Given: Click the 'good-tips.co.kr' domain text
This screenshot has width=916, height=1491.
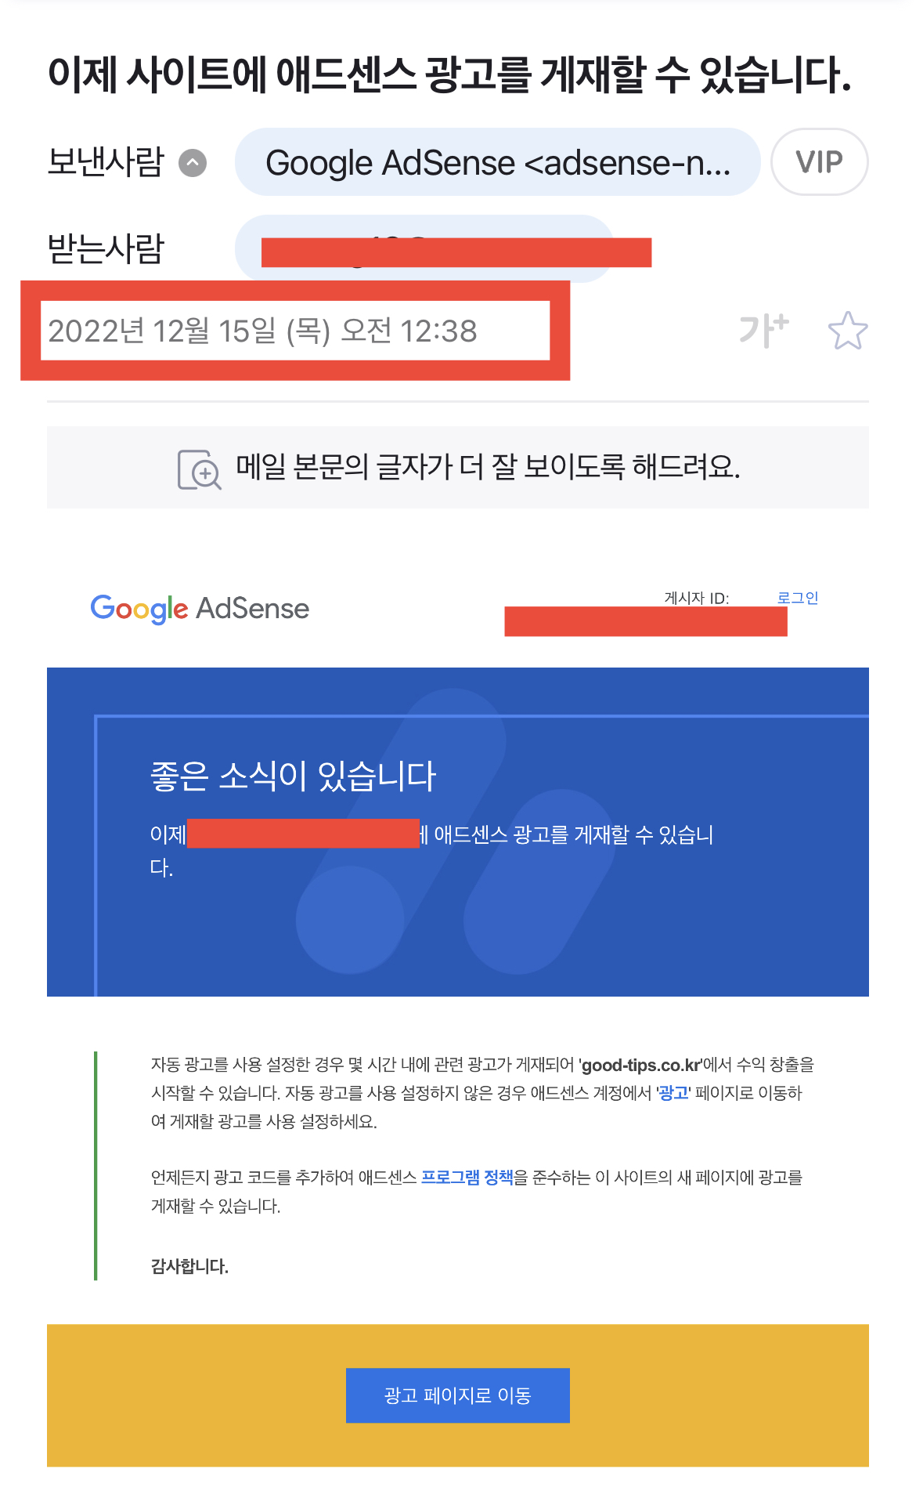Looking at the screenshot, I should (640, 1065).
